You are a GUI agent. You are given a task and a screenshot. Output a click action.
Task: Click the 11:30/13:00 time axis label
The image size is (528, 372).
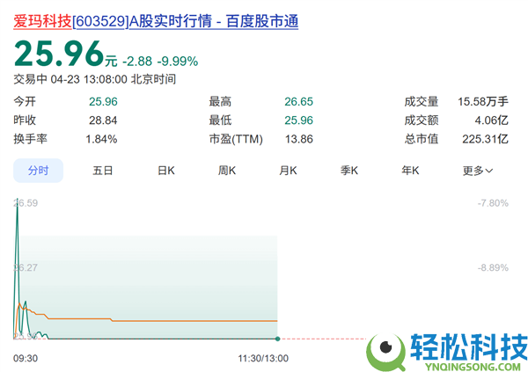pos(263,358)
